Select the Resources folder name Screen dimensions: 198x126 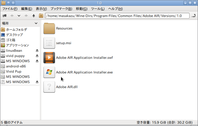pyautogui.click(x=64, y=28)
